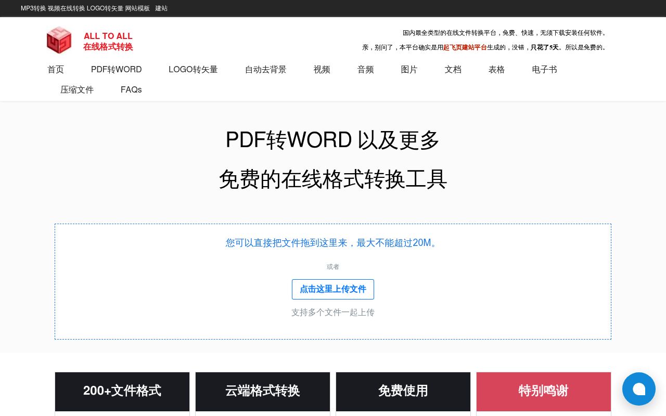Open PDF转WORD navigation item
Viewport: 666px width, 416px height.
pos(117,70)
